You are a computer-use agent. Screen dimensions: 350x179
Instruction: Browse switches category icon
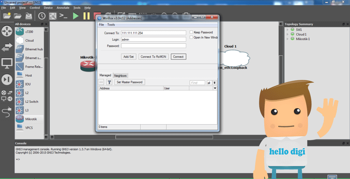click(x=7, y=47)
